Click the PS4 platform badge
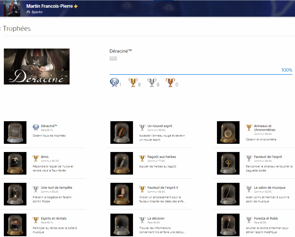Screen dimensions: 295x237 point(113,59)
